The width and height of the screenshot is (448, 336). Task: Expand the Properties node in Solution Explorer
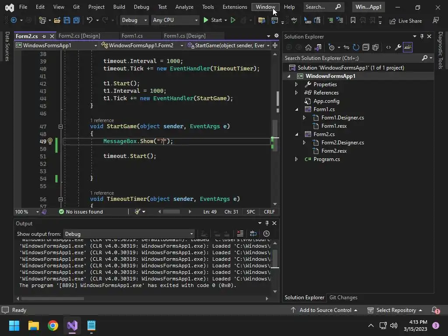pyautogui.click(x=296, y=84)
